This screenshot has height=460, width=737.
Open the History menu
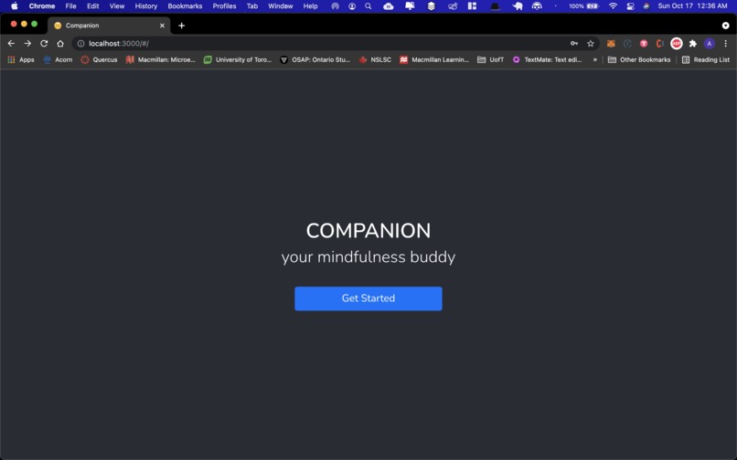(x=145, y=6)
